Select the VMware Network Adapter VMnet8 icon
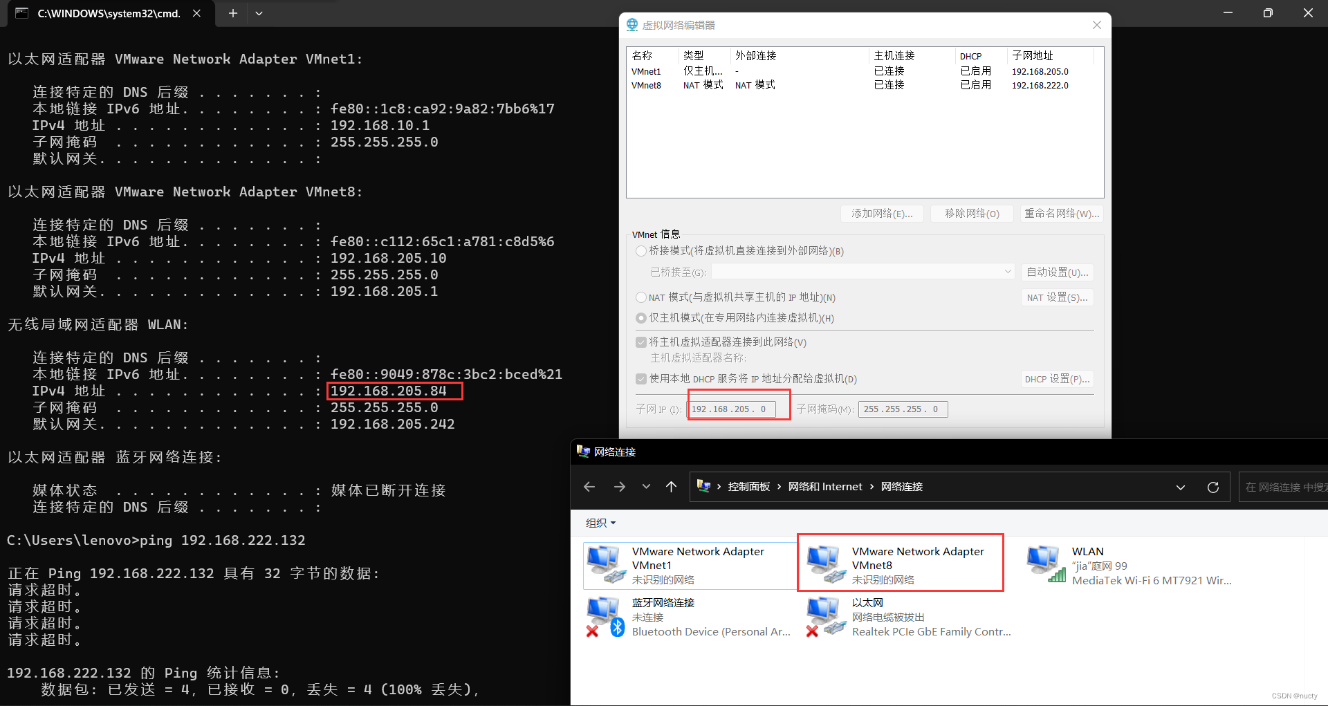Viewport: 1328px width, 706px height. tap(825, 564)
